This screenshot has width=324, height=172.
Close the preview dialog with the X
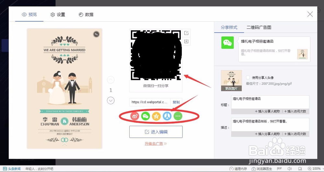coord(310,14)
